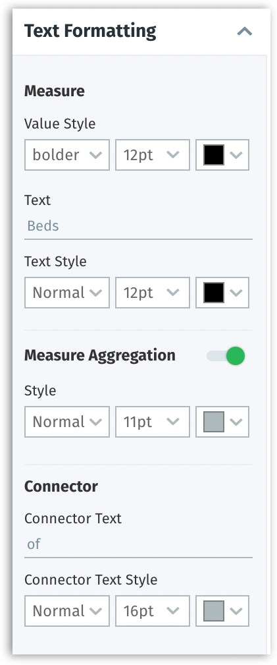277x665 pixels.
Task: Edit the Connector Text field containing of
Action: tap(138, 544)
